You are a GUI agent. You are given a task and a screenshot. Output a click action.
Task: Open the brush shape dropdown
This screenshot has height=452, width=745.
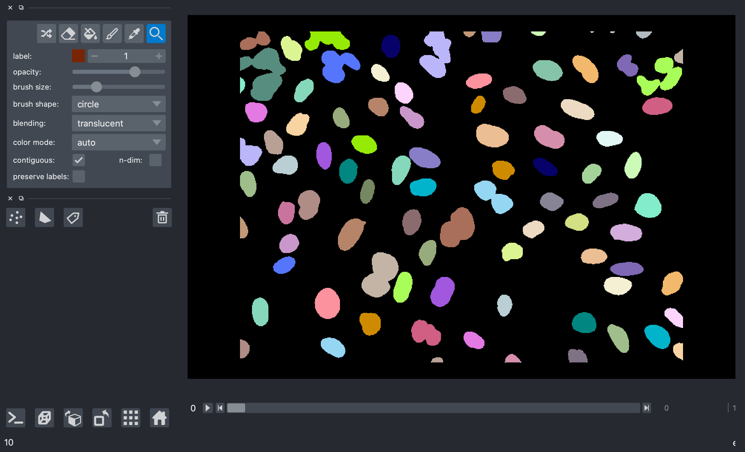point(118,104)
